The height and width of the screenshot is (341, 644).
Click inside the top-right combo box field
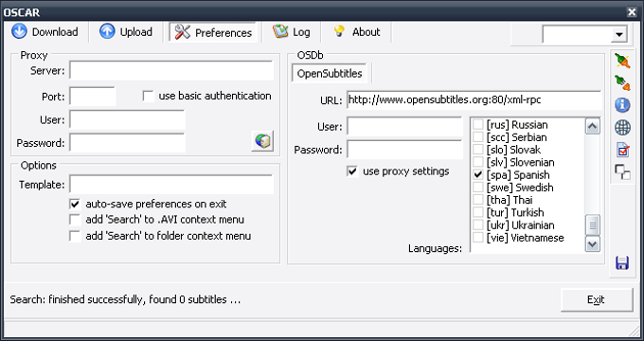pyautogui.click(x=577, y=34)
